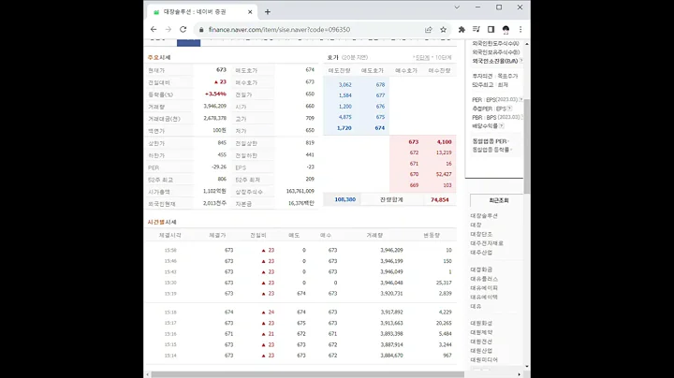Click the bid price 669
Image resolution: width=674 pixels, height=378 pixels.
[414, 185]
